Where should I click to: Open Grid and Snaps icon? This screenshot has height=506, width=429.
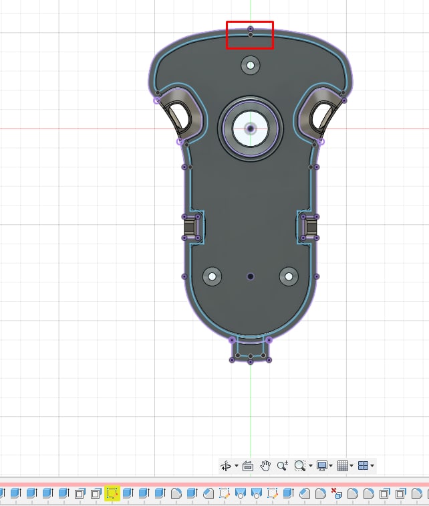(342, 466)
